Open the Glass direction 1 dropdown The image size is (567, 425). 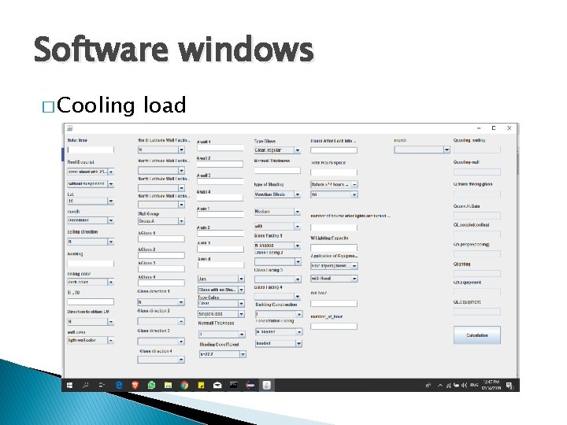[161, 302]
